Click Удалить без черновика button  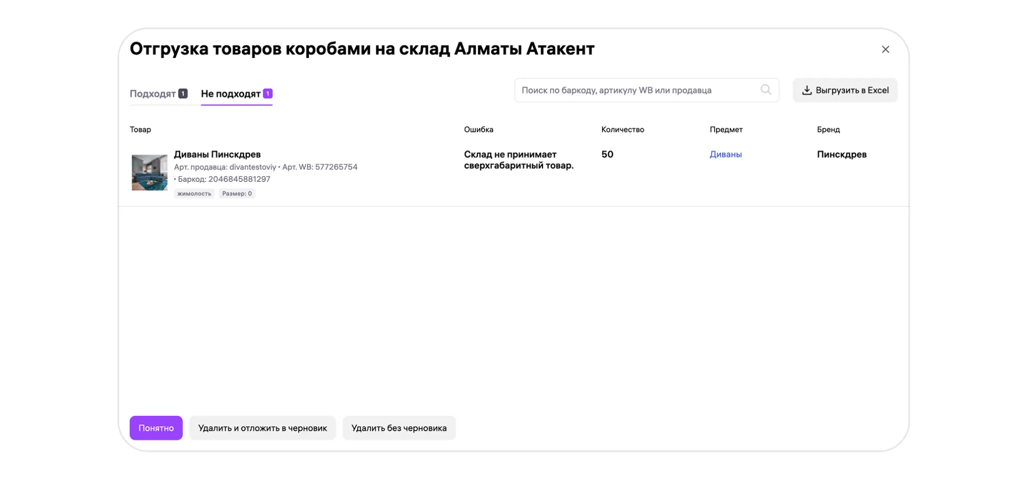click(399, 428)
